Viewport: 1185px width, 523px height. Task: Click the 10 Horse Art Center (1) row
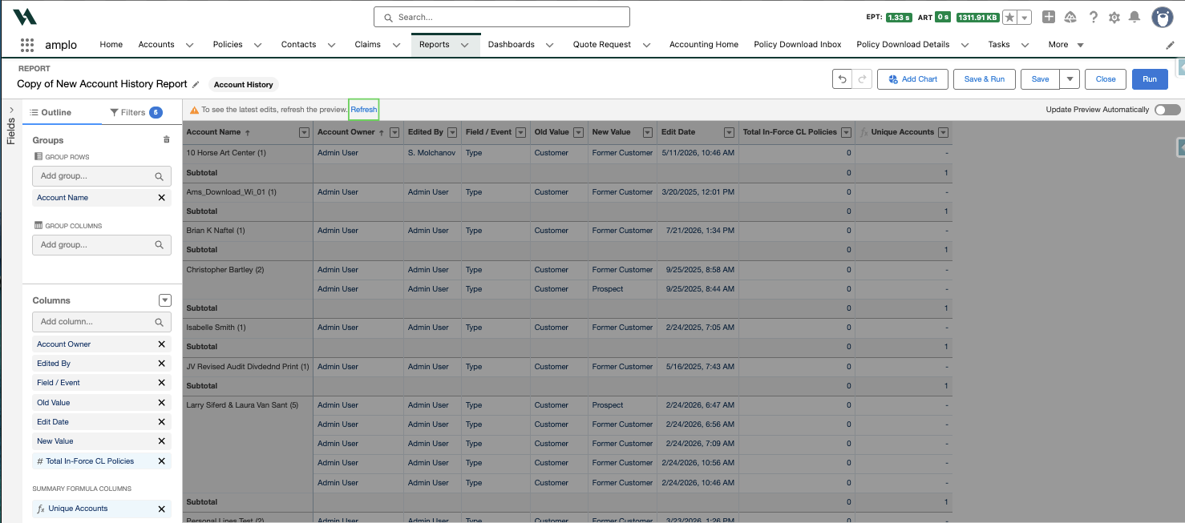pos(226,153)
